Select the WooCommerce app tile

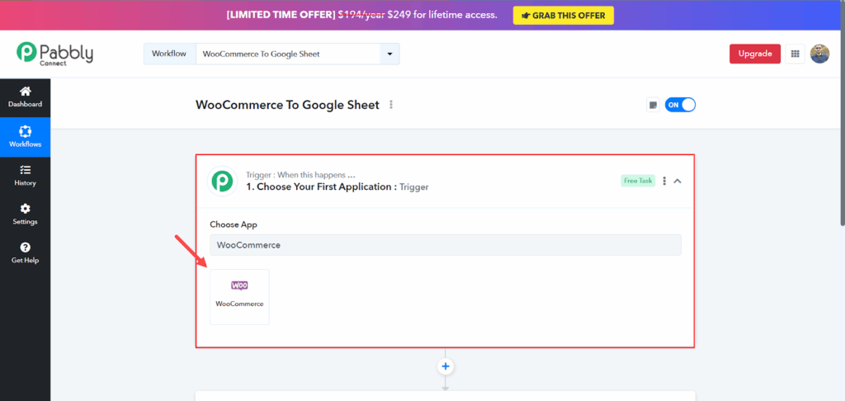click(x=239, y=296)
